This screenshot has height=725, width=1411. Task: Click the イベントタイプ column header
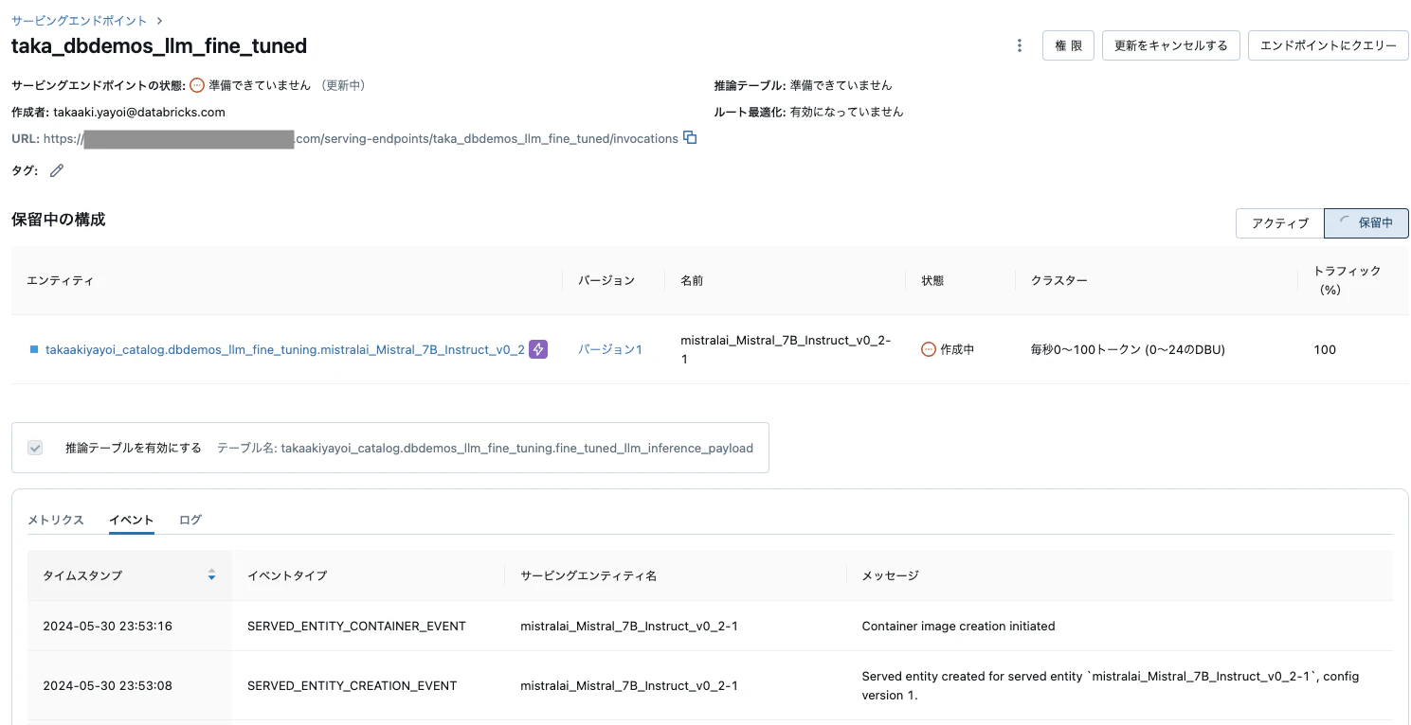coord(287,575)
